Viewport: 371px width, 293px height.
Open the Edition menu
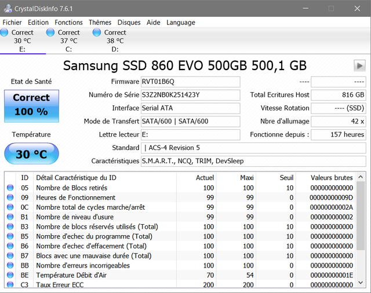pyautogui.click(x=38, y=23)
